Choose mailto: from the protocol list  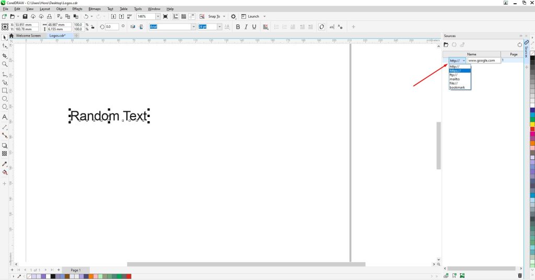tap(460, 79)
